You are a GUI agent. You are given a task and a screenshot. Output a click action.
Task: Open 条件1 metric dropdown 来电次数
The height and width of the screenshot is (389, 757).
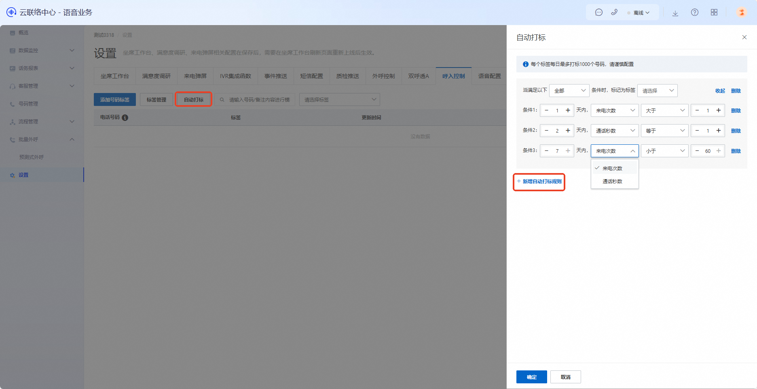pos(615,110)
